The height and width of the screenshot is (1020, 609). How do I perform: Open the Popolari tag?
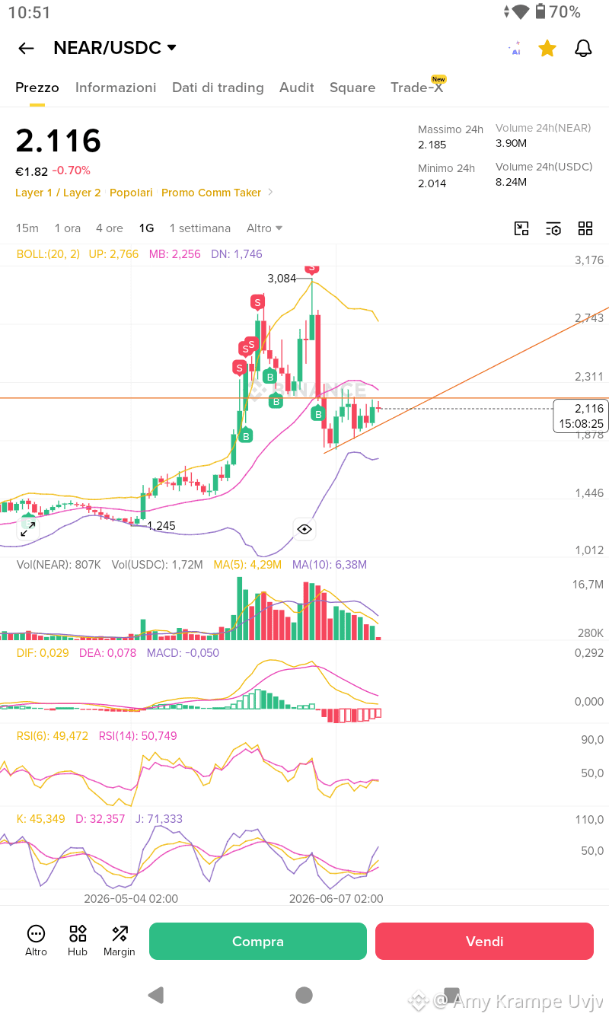pos(131,193)
